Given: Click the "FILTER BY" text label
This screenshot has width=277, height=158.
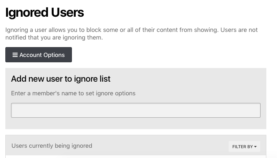Looking at the screenshot, I should (x=242, y=147).
